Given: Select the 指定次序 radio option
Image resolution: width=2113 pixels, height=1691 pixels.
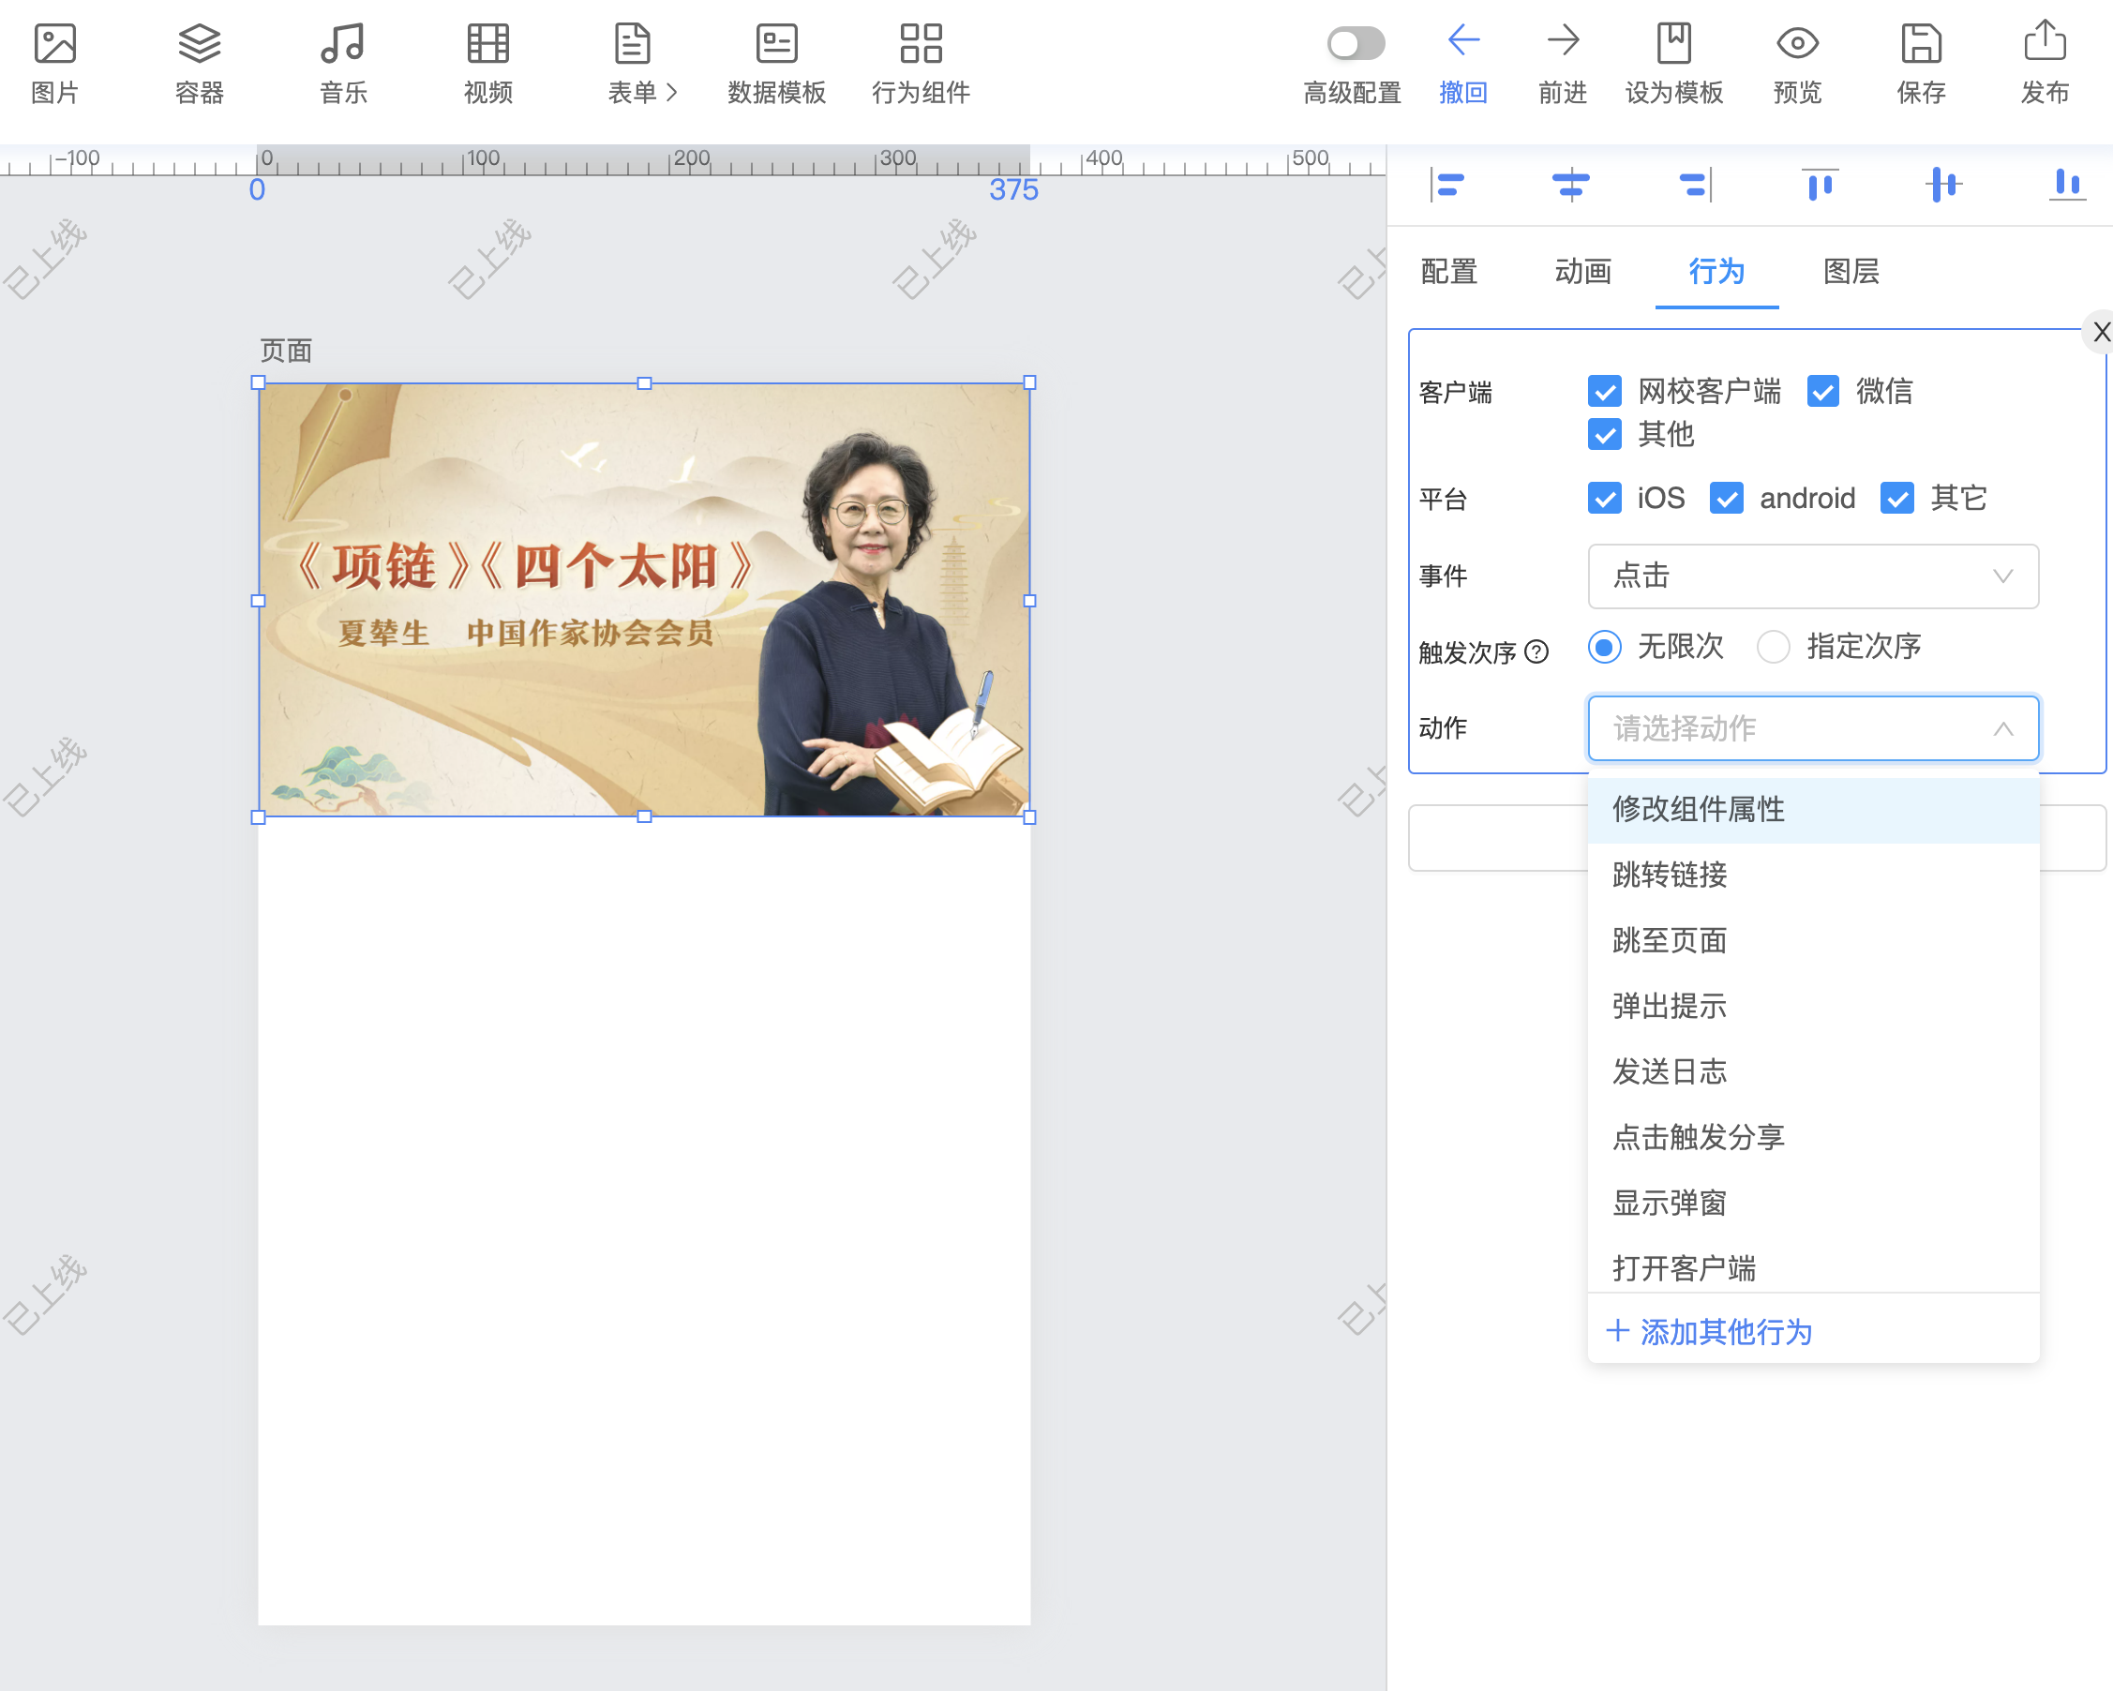Looking at the screenshot, I should click(x=1773, y=647).
